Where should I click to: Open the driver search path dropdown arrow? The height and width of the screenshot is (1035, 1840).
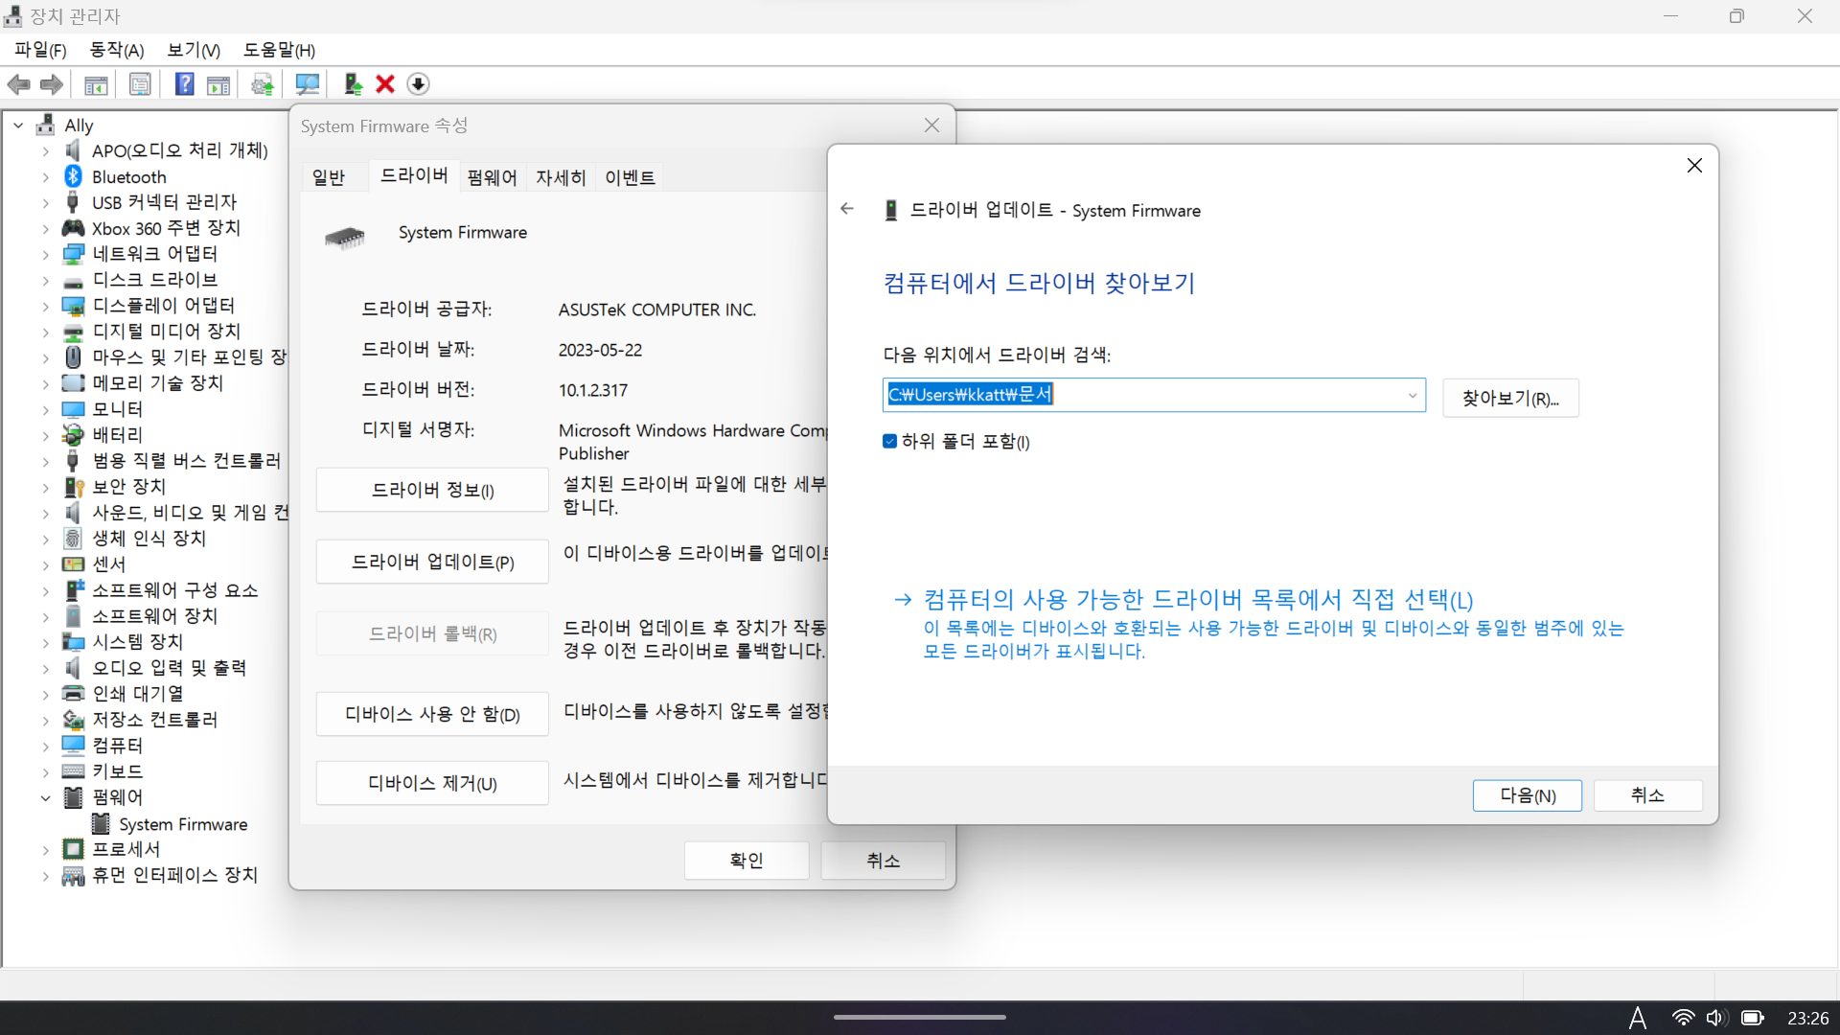coord(1412,396)
